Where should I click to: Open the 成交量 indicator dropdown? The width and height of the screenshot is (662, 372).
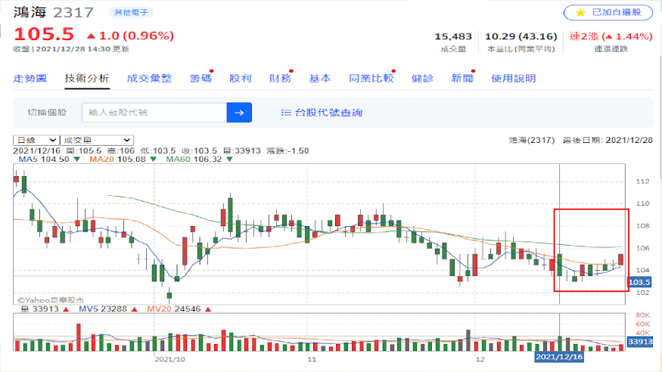[97, 140]
